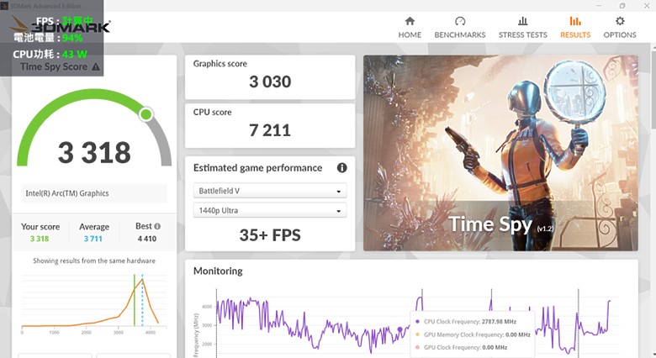Click the Time Spy (v1.2) title text
The height and width of the screenshot is (358, 656).
(x=501, y=224)
